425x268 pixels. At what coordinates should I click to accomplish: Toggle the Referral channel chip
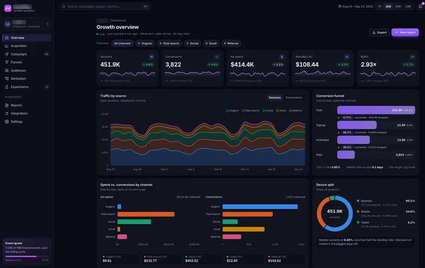[231, 44]
